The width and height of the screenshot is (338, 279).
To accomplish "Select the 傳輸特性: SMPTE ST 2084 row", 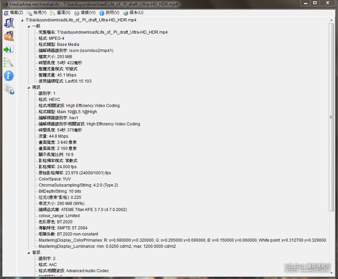I will 63,228.
